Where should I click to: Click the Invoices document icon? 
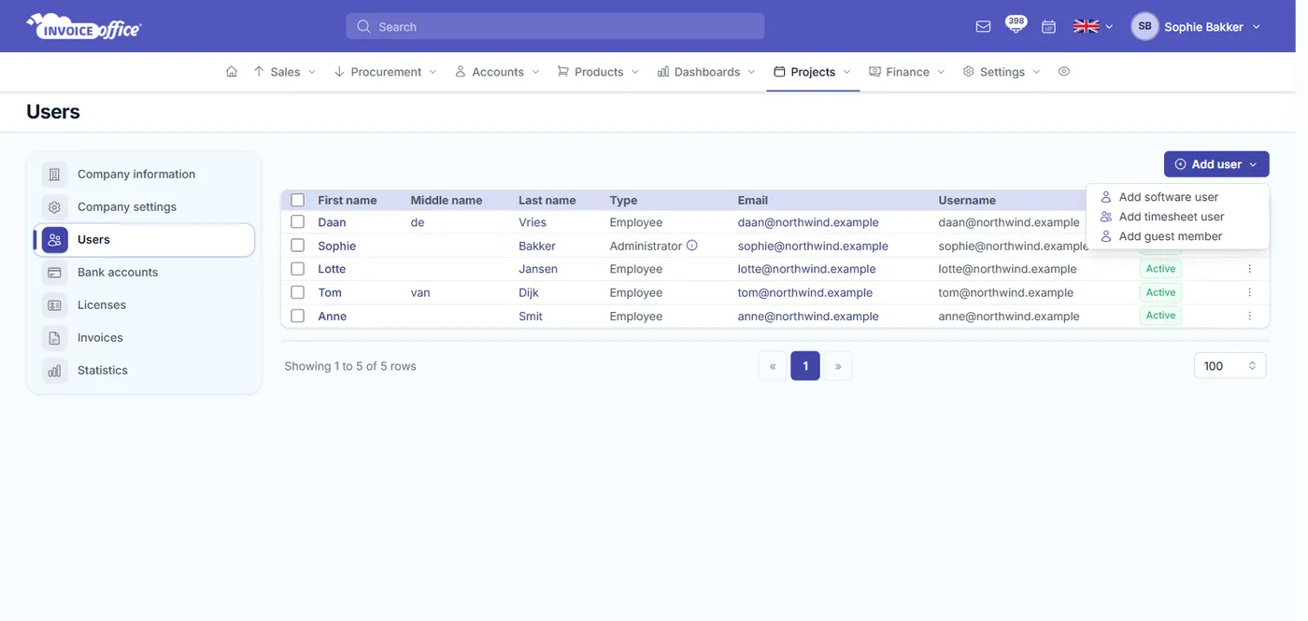(x=55, y=338)
